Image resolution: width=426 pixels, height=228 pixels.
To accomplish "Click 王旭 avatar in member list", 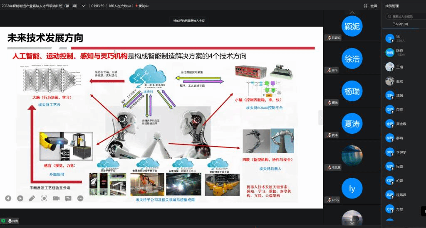I will (x=390, y=67).
